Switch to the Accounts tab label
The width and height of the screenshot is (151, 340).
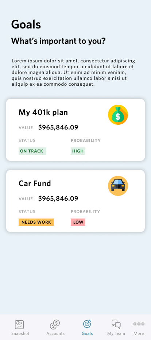coord(55,333)
